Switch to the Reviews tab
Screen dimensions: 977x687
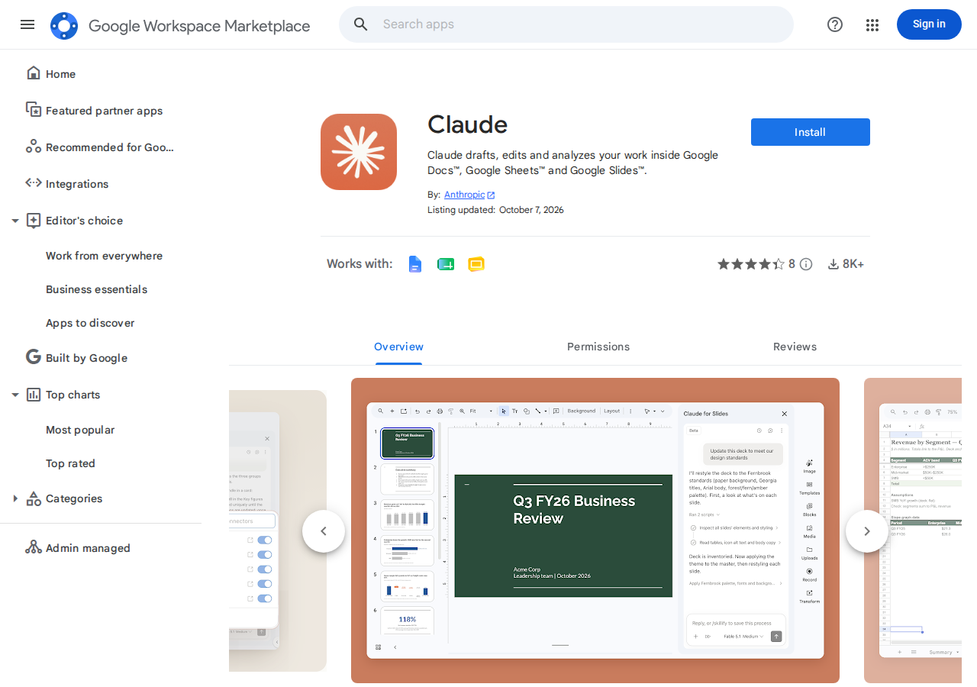tap(795, 347)
